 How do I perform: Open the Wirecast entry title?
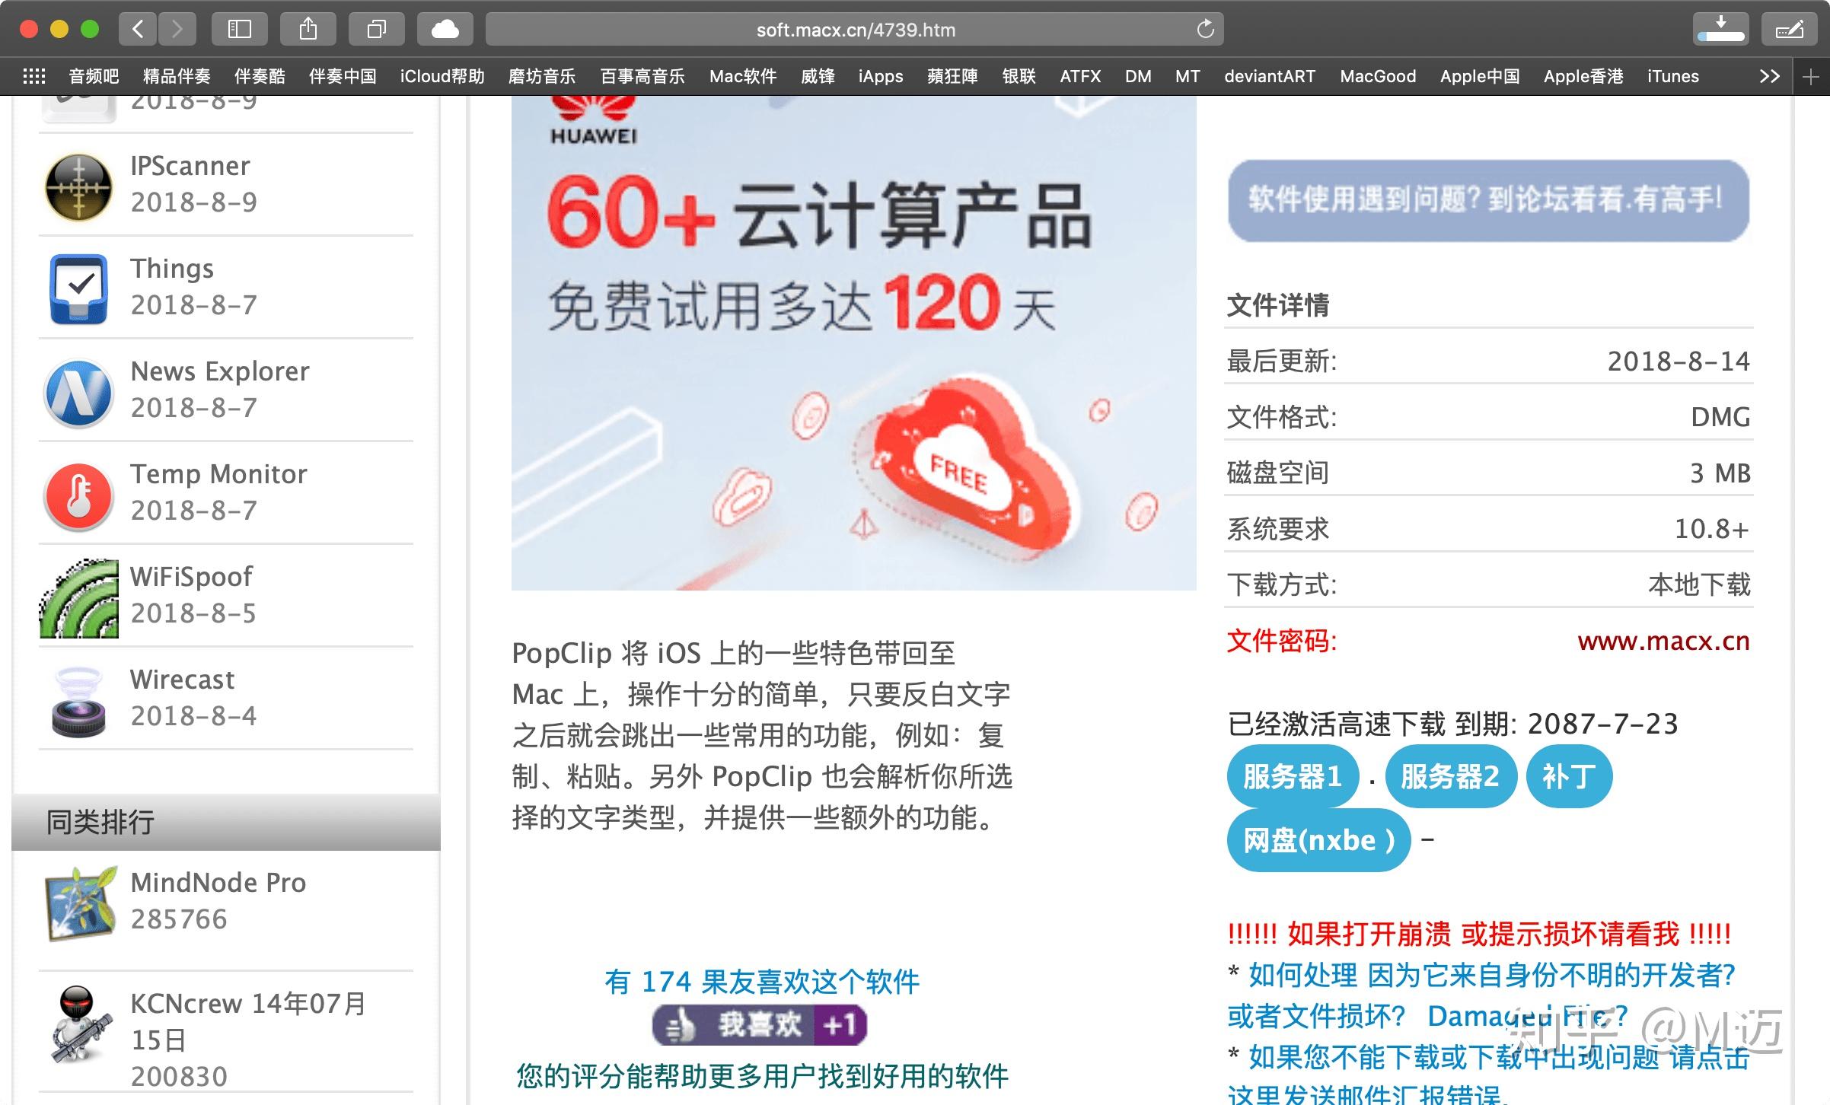coord(182,680)
